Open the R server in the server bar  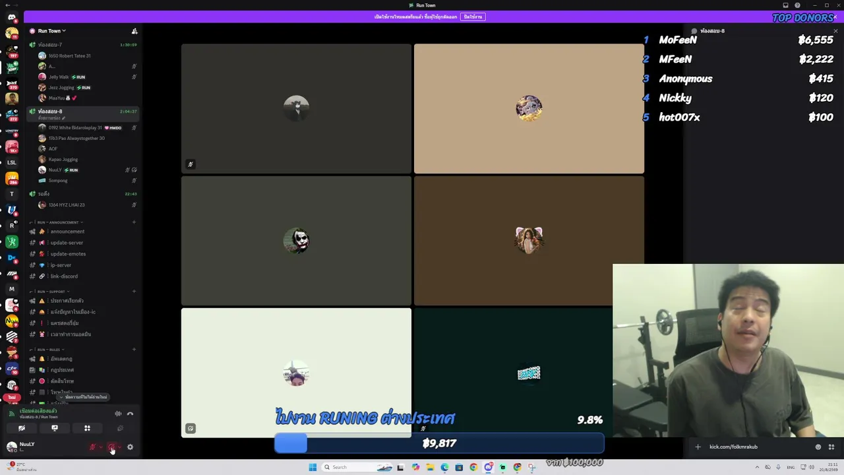pyautogui.click(x=12, y=226)
